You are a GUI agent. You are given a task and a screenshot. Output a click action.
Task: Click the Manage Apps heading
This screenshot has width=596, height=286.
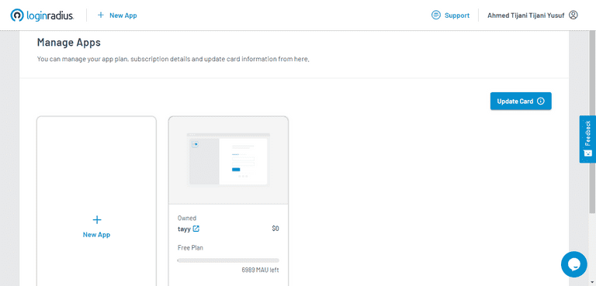click(x=69, y=43)
